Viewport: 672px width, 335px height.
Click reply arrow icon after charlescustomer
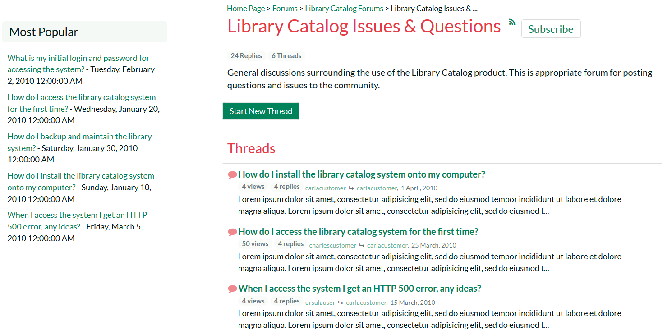coord(362,246)
